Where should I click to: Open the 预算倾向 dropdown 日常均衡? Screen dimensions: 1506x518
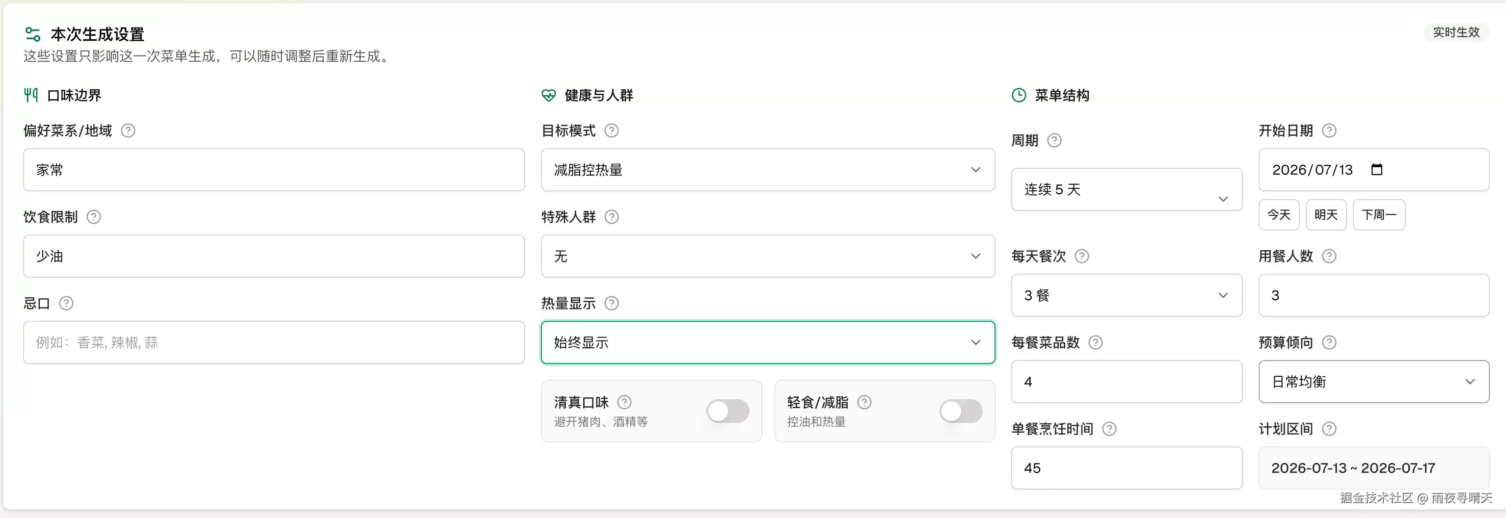click(1373, 381)
